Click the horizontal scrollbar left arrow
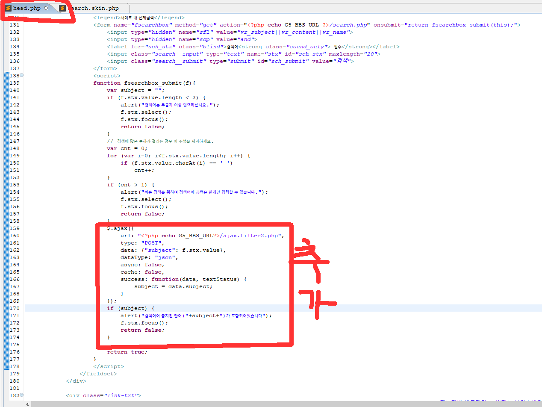 point(28,404)
